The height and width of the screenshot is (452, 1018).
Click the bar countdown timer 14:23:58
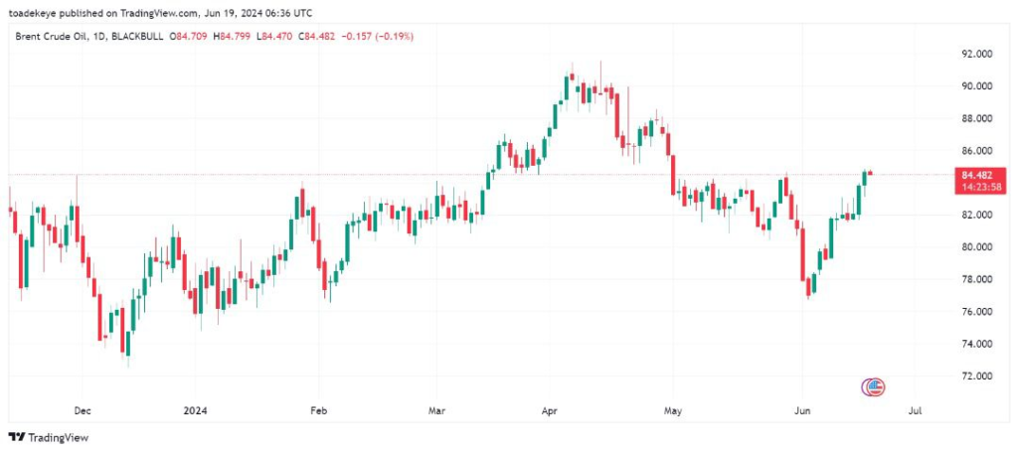(x=976, y=185)
